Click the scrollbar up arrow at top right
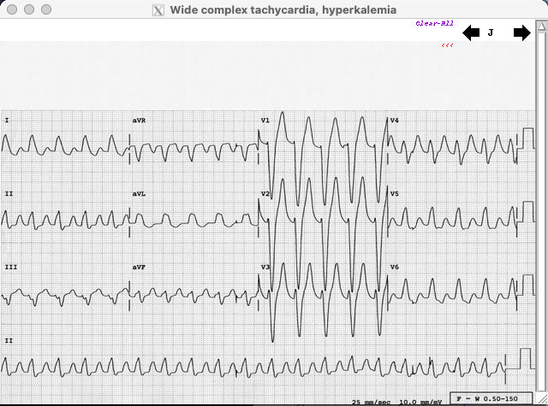Screen dimensions: 548x406 tap(541, 27)
